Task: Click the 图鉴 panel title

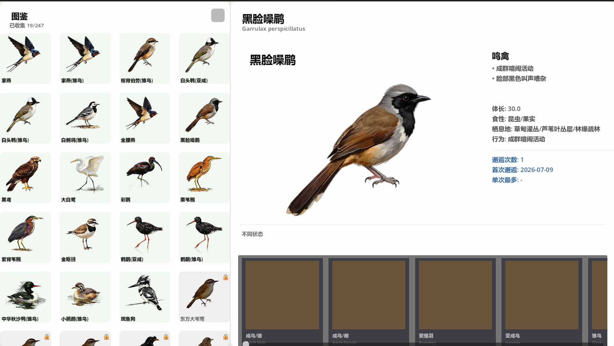Action: click(x=20, y=16)
